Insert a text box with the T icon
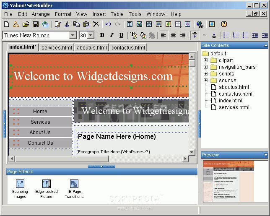This screenshot has height=216, width=270. [x=130, y=24]
